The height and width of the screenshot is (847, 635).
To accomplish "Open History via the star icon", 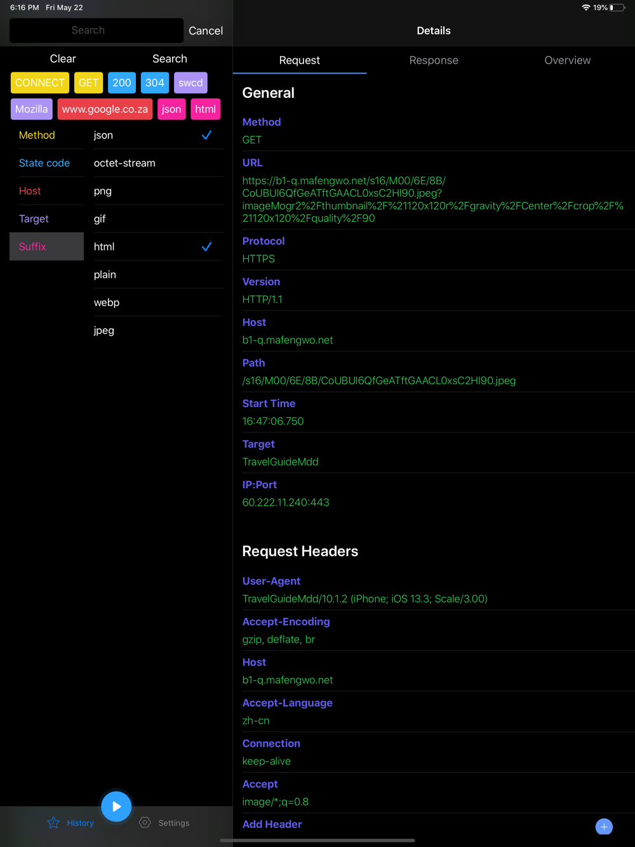I will [x=54, y=823].
